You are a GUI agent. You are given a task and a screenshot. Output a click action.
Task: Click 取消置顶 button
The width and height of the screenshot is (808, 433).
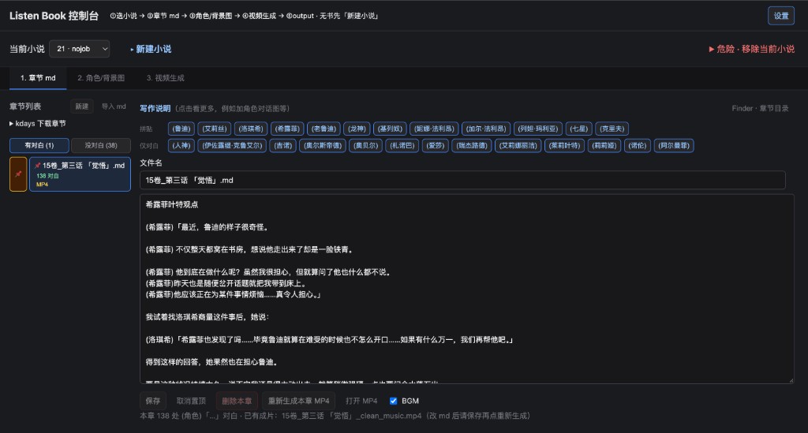191,401
